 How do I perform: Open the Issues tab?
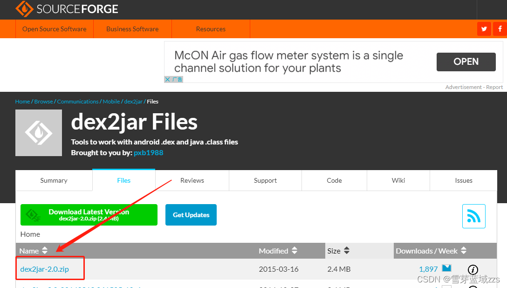464,180
